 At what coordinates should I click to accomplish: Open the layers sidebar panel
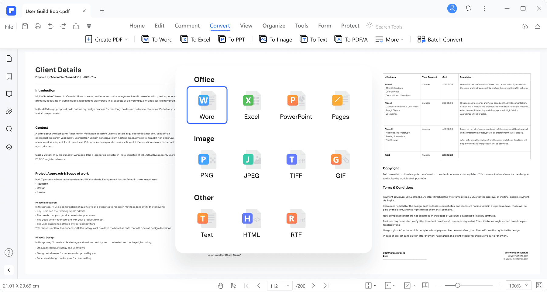pyautogui.click(x=9, y=147)
